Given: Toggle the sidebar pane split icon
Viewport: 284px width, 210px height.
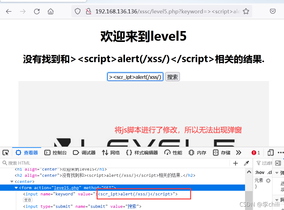Looking at the screenshot, I should 278,163.
